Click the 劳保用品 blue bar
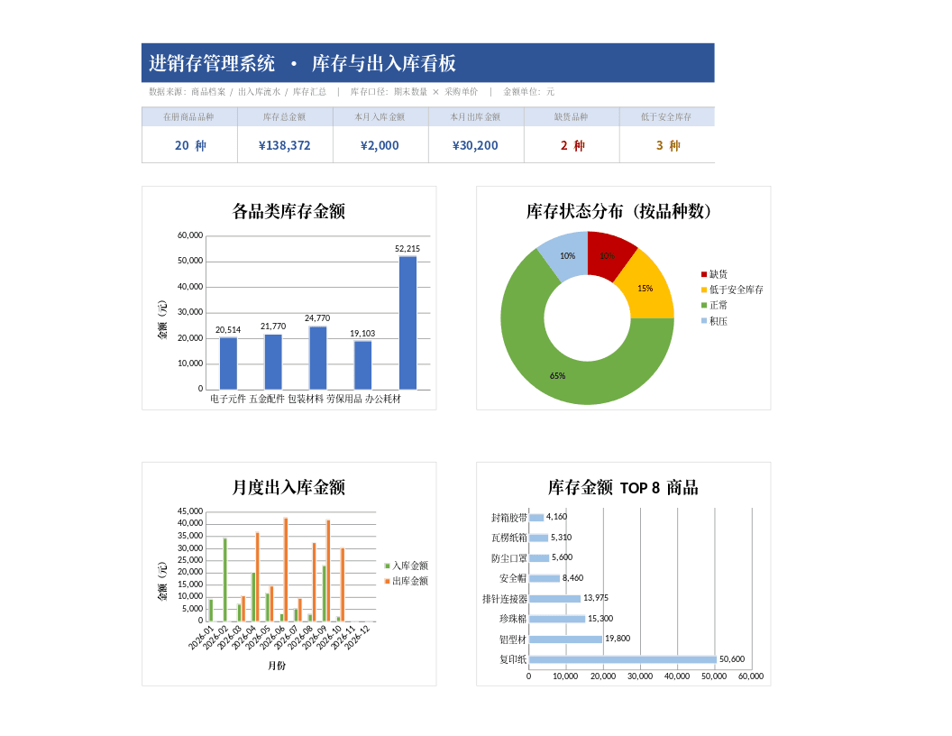The image size is (952, 736). point(362,365)
